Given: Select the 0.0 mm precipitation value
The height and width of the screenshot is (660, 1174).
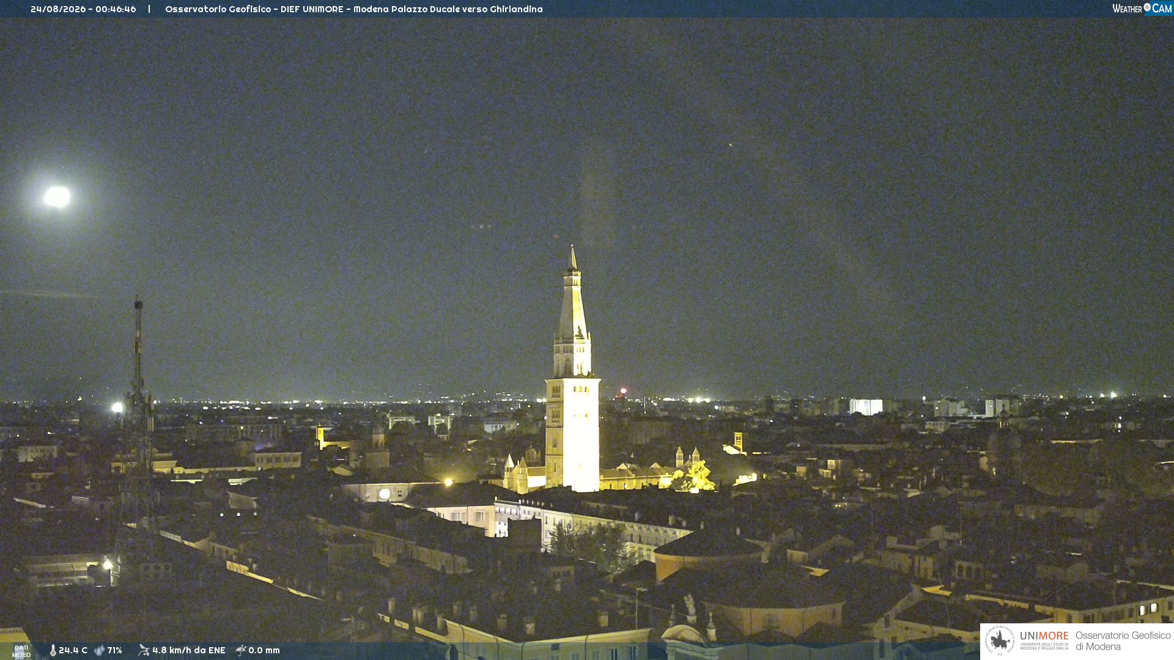Looking at the screenshot, I should pos(264,650).
